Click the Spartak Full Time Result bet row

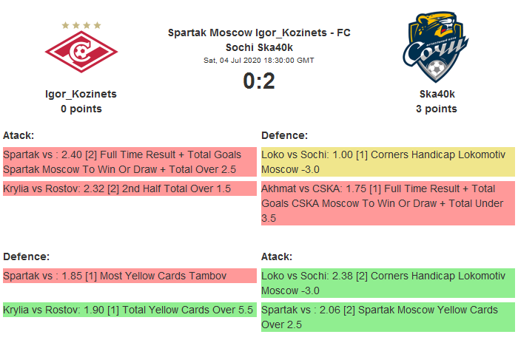click(x=129, y=162)
